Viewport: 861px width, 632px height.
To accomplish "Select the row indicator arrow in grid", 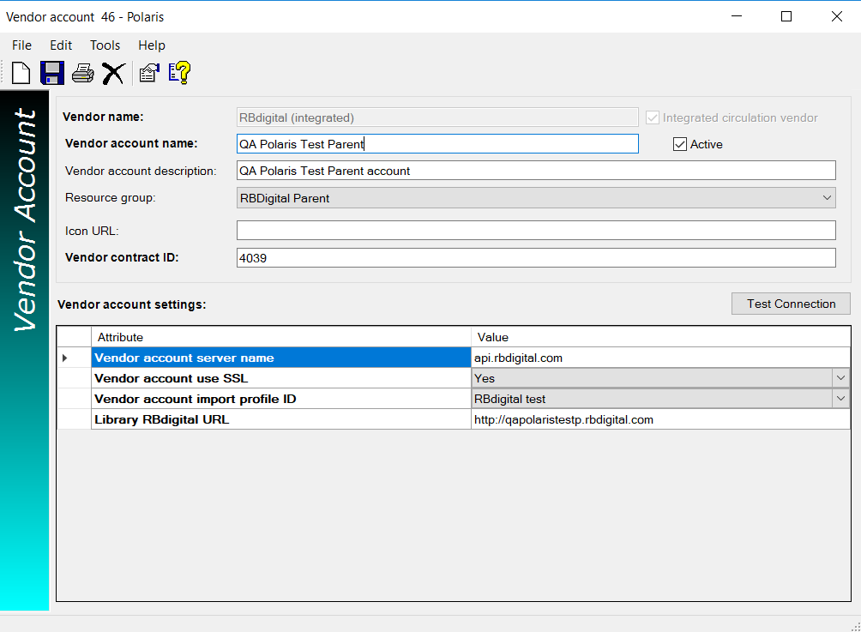I will click(65, 358).
